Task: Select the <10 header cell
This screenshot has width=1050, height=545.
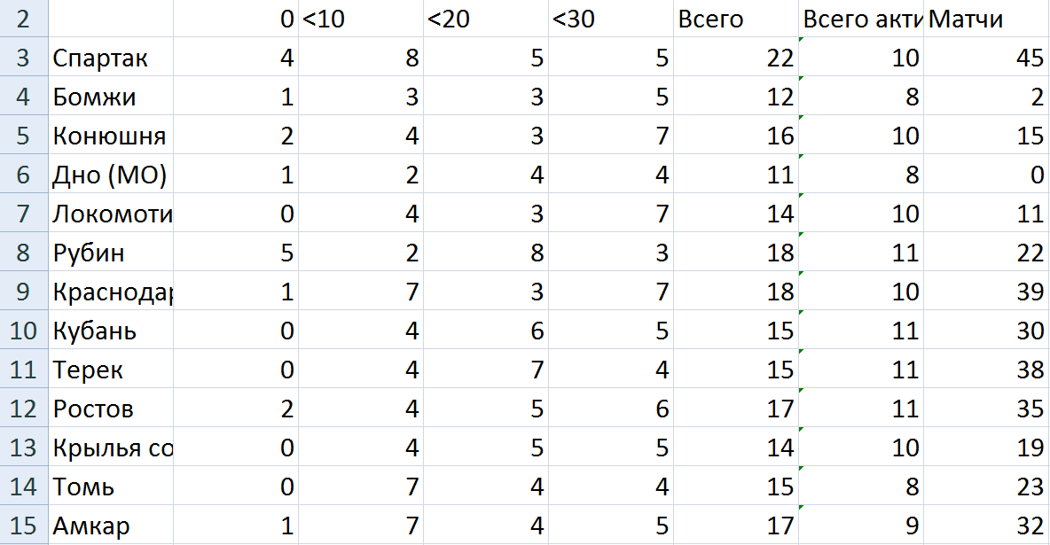Action: [x=360, y=19]
